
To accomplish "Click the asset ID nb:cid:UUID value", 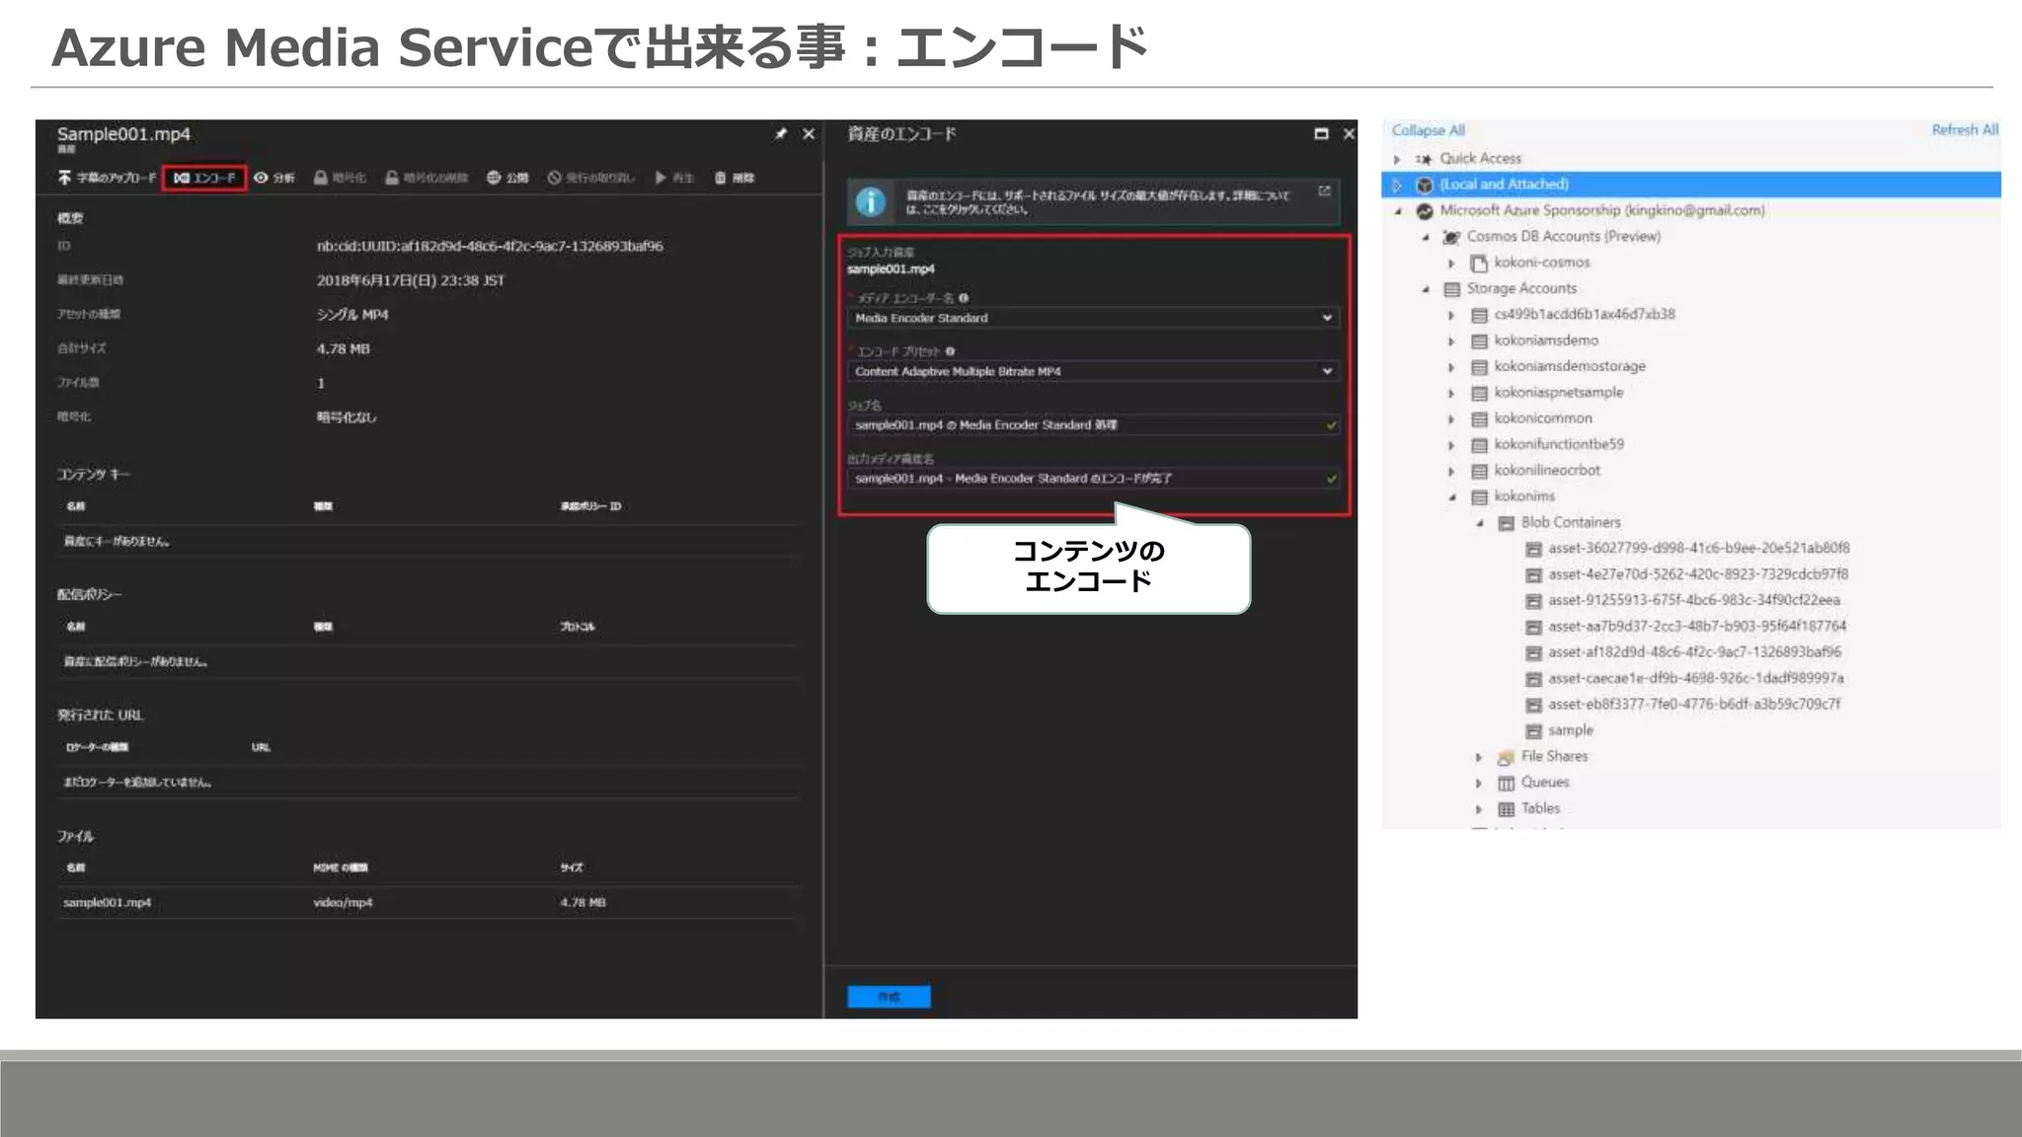I will (490, 246).
